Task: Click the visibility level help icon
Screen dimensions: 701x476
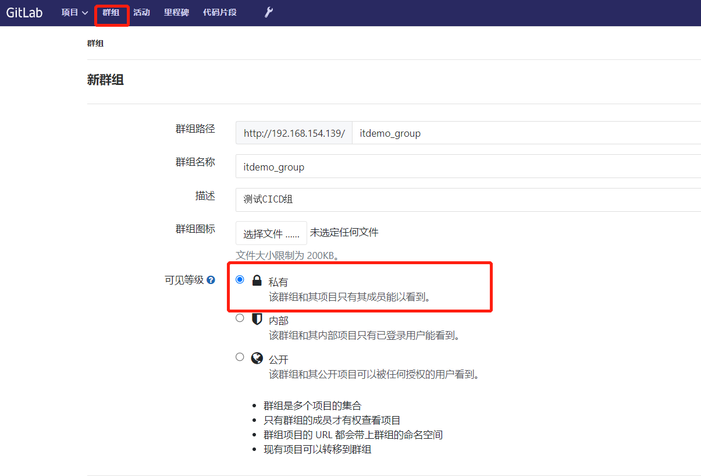Action: pos(211,280)
